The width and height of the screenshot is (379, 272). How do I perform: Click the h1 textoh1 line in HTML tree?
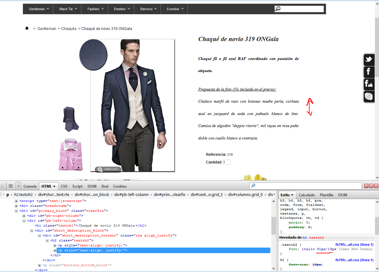tap(90, 226)
